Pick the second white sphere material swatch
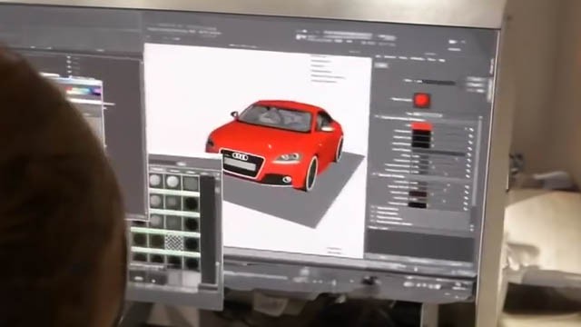The width and height of the screenshot is (581, 327). pos(172,182)
